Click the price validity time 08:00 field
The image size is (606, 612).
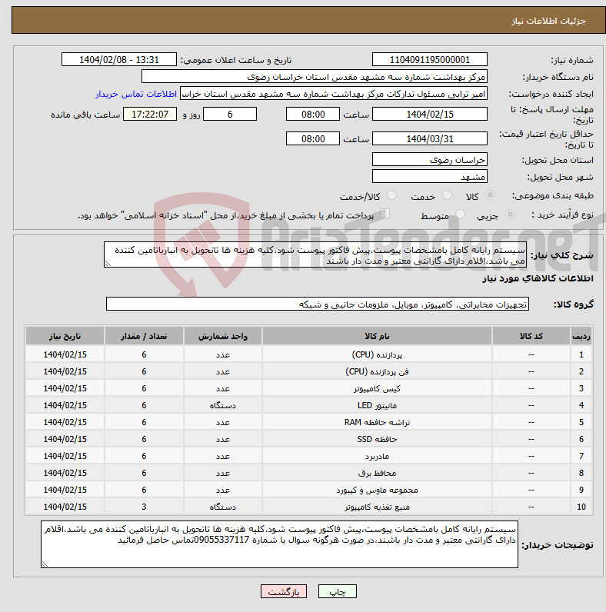(313, 139)
